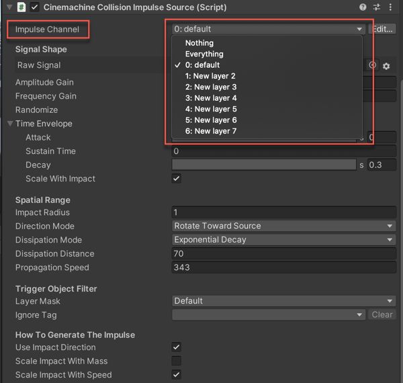Click the How To Generate The Impulse heading
This screenshot has width=403, height=383.
[x=75, y=335]
